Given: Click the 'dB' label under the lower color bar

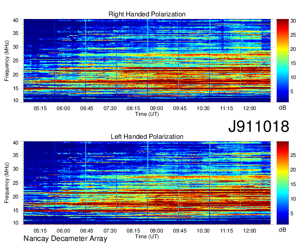Looking at the screenshot, I should point(282,229).
